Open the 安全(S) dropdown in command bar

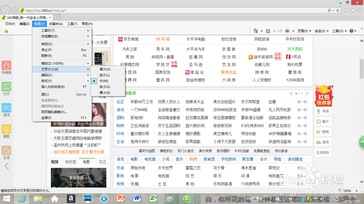point(321,31)
